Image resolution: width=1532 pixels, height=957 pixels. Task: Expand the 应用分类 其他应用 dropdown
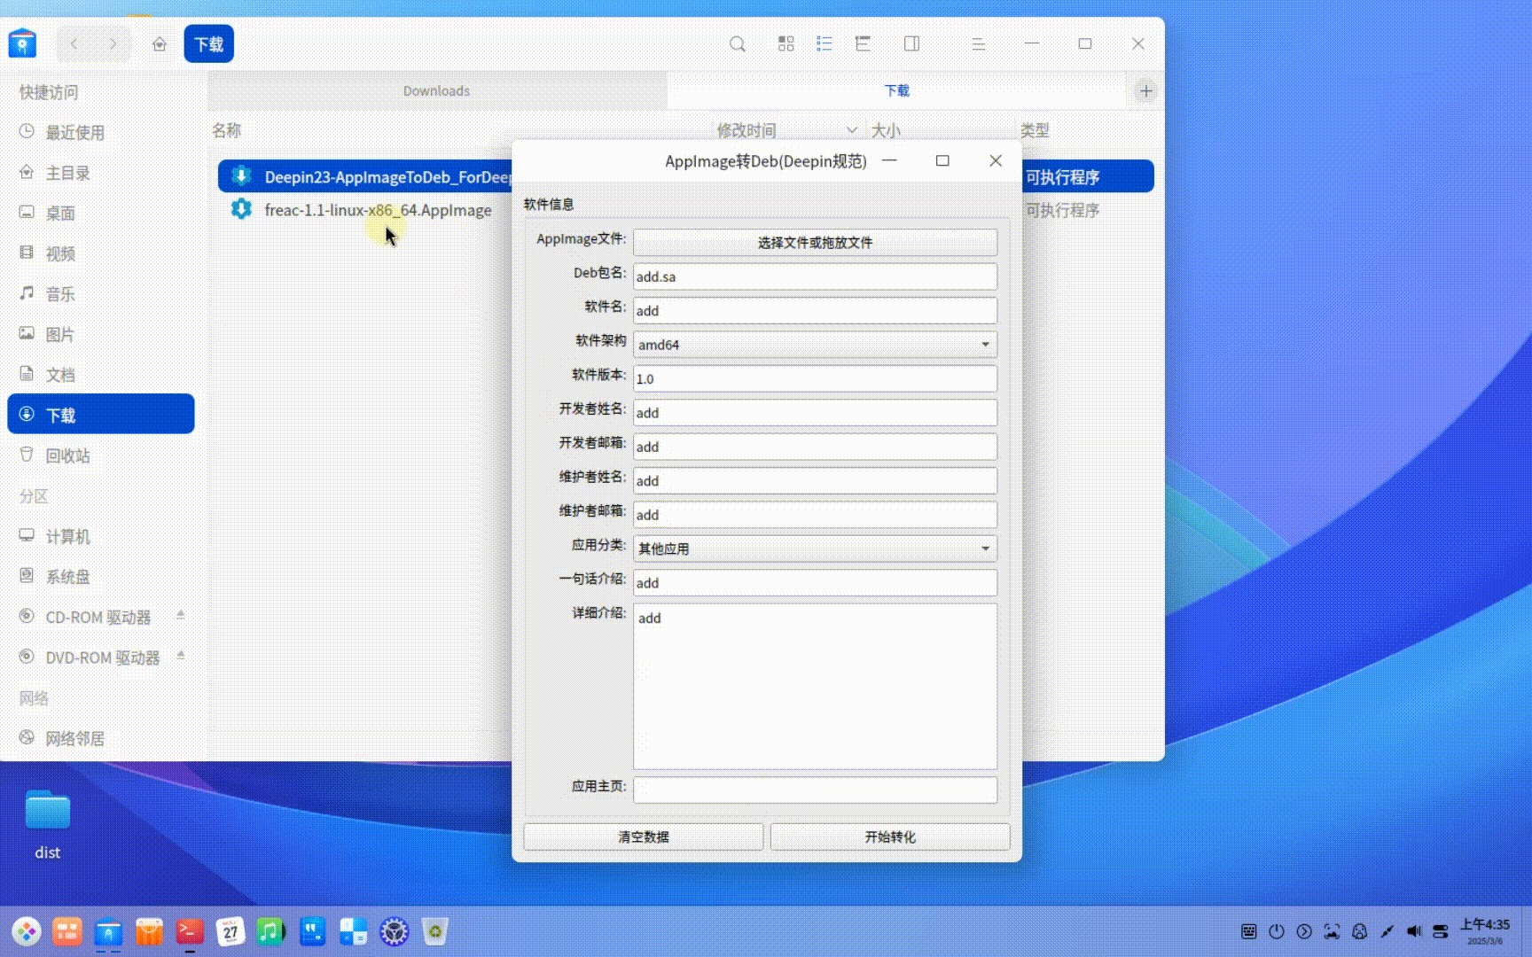tap(815, 549)
